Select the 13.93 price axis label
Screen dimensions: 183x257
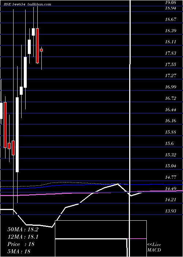click(171, 211)
